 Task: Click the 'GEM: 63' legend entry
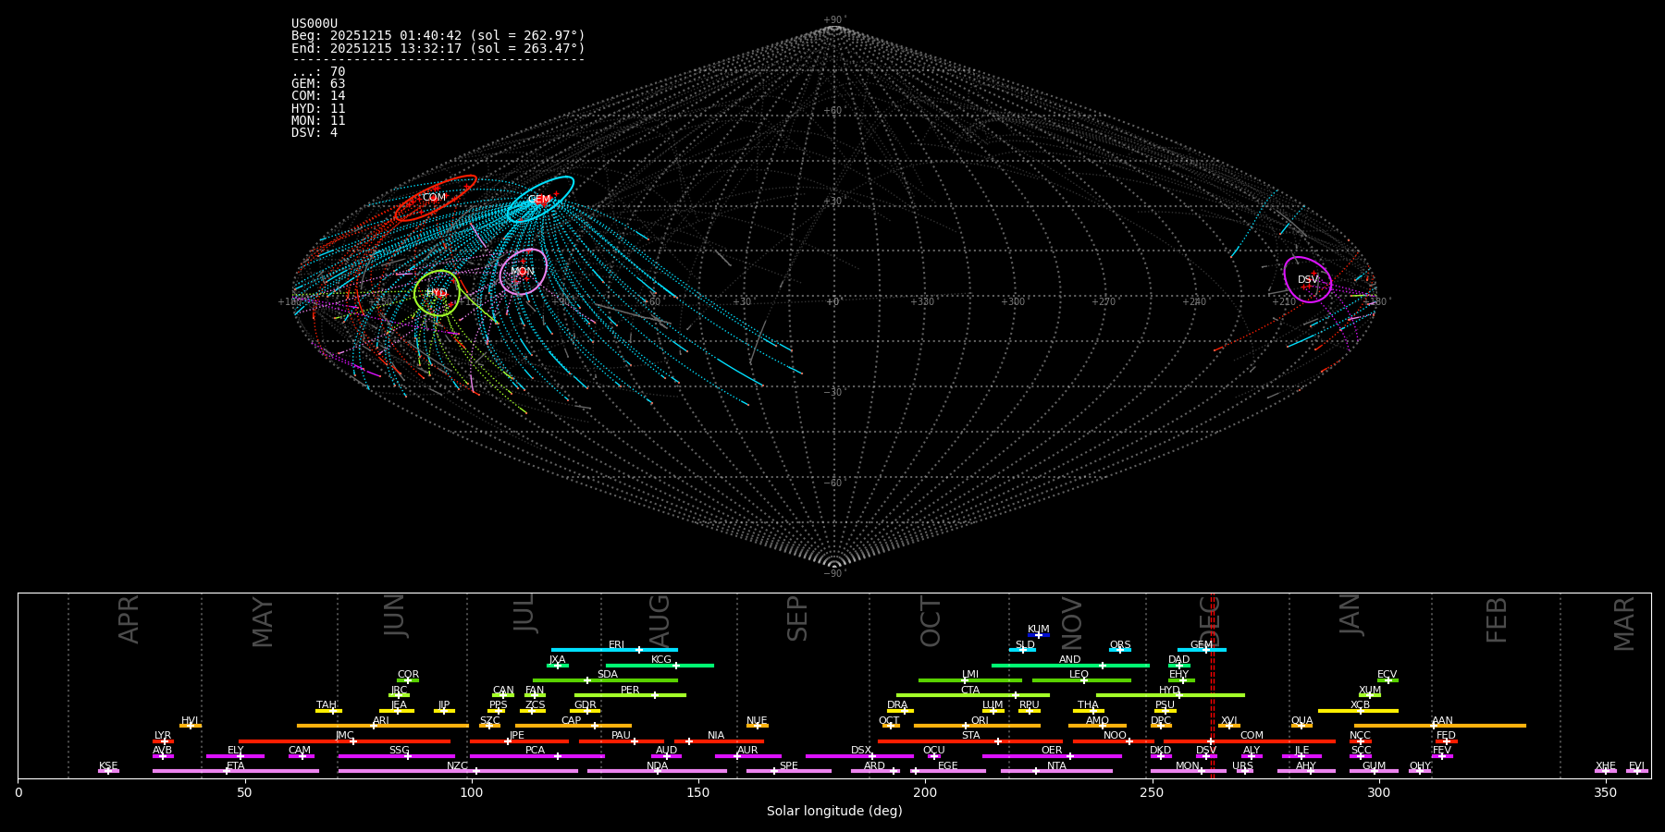[318, 84]
